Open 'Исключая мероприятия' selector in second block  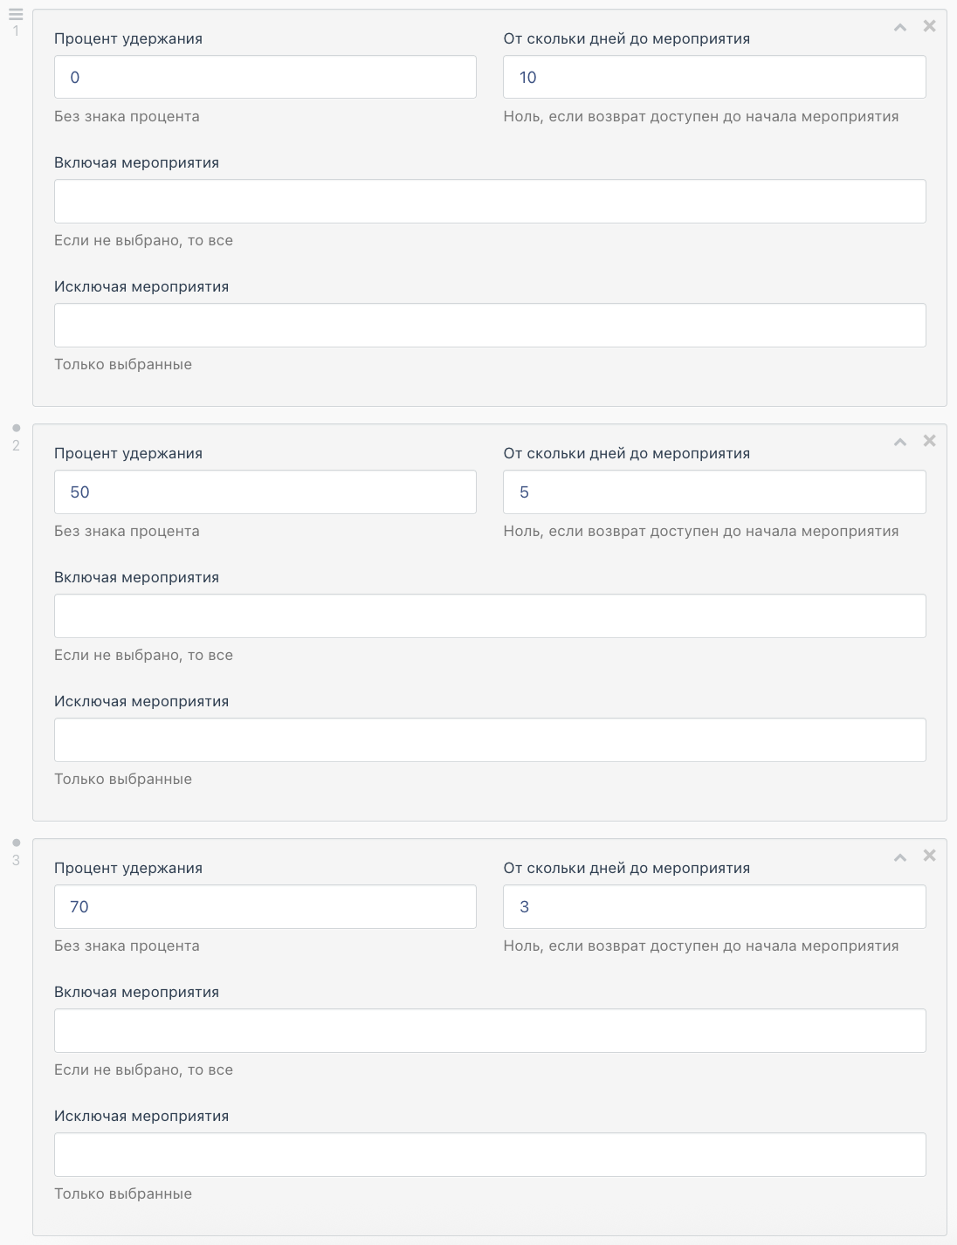[490, 740]
